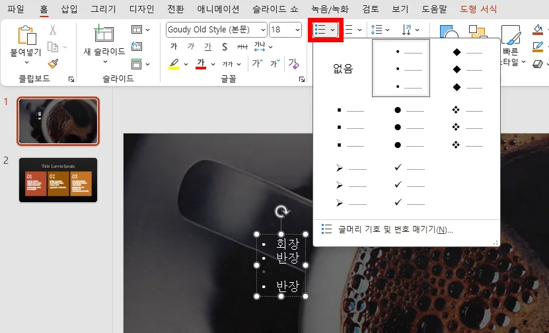Open the numbering dropdown arrow
This screenshot has height=333, width=549.
click(359, 30)
